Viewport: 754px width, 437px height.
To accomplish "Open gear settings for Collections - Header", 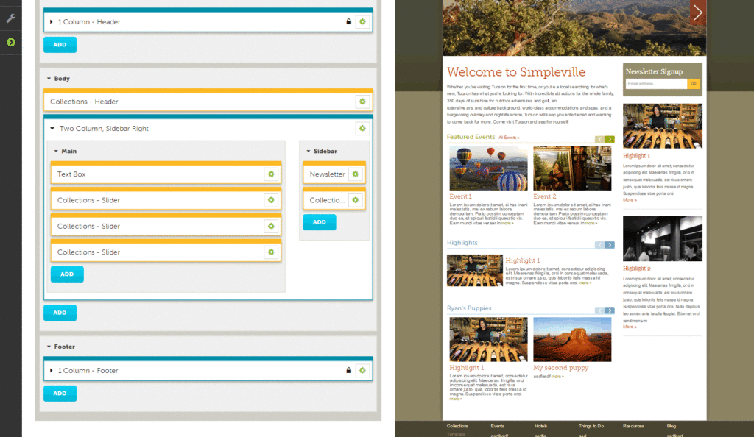I will click(362, 102).
